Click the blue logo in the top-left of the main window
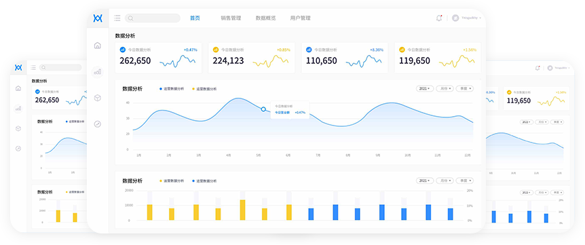 click(97, 18)
